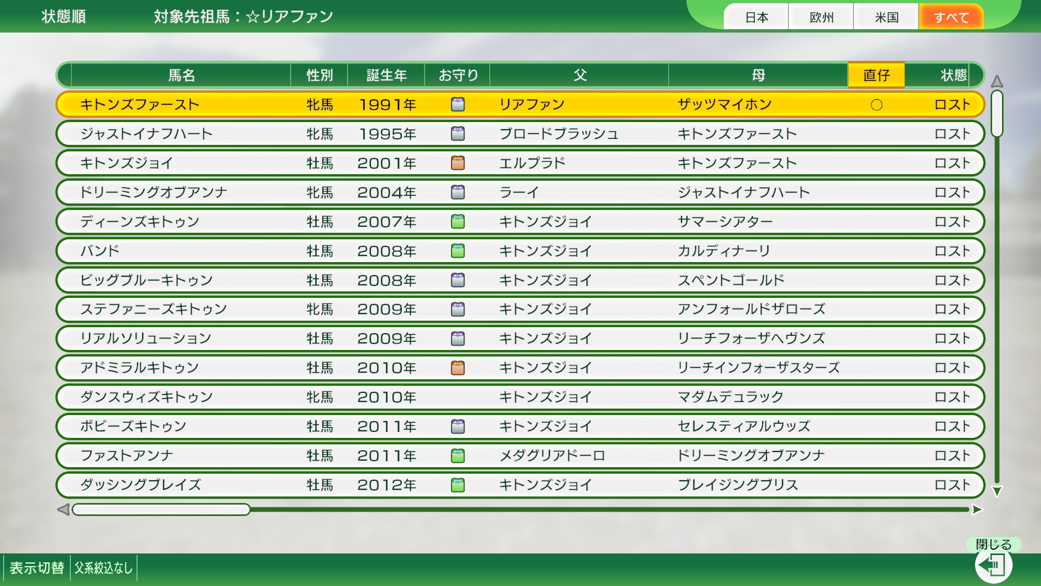Select the ボビーズキトゥン horse name
Viewport: 1041px width, 586px height.
click(x=133, y=426)
